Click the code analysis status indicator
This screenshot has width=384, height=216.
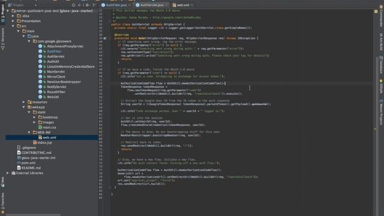coord(376,11)
